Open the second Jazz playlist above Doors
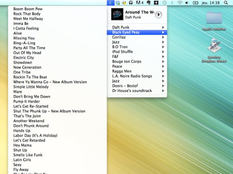233x174 pixels. (x=137, y=81)
